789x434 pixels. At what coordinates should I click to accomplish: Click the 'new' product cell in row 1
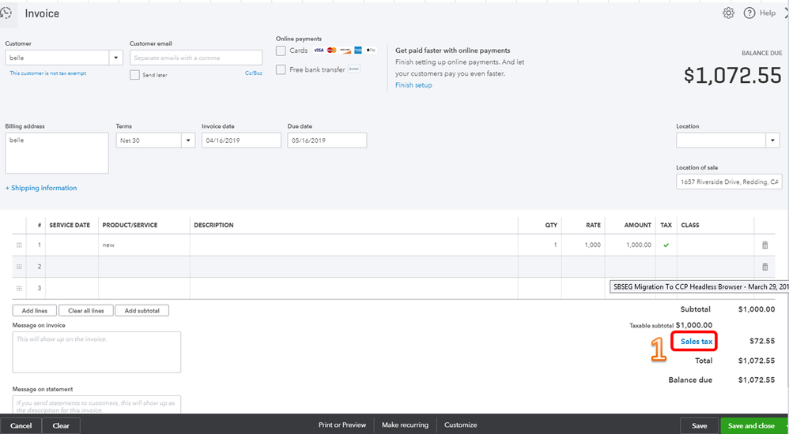(x=144, y=245)
